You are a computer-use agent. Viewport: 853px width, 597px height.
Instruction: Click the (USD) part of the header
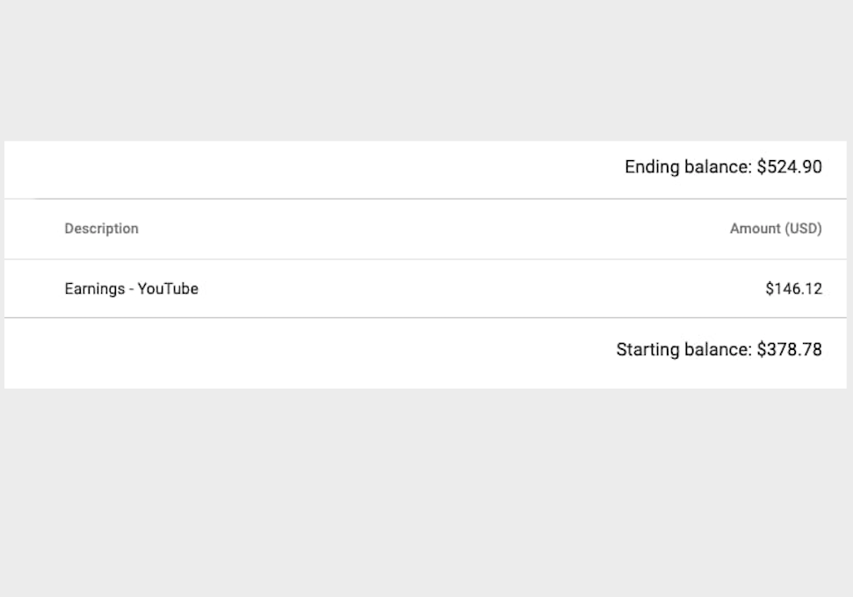click(x=803, y=229)
